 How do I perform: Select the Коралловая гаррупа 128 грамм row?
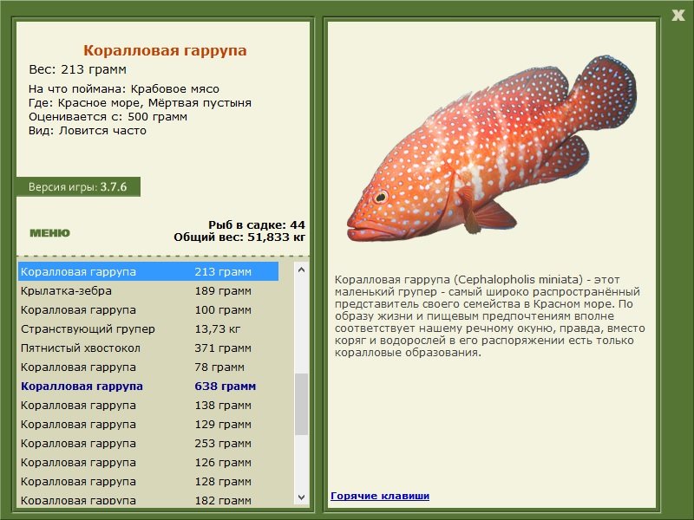tap(148, 481)
